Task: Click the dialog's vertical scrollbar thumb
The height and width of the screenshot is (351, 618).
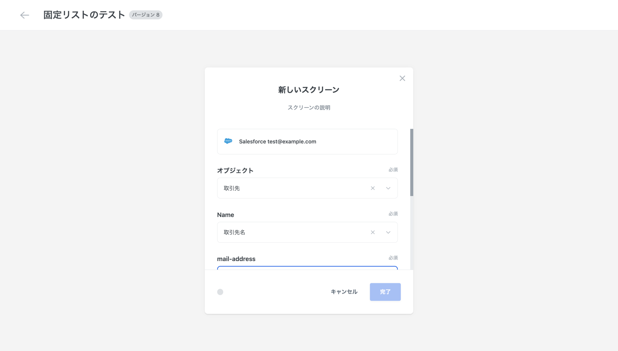Action: [x=412, y=163]
